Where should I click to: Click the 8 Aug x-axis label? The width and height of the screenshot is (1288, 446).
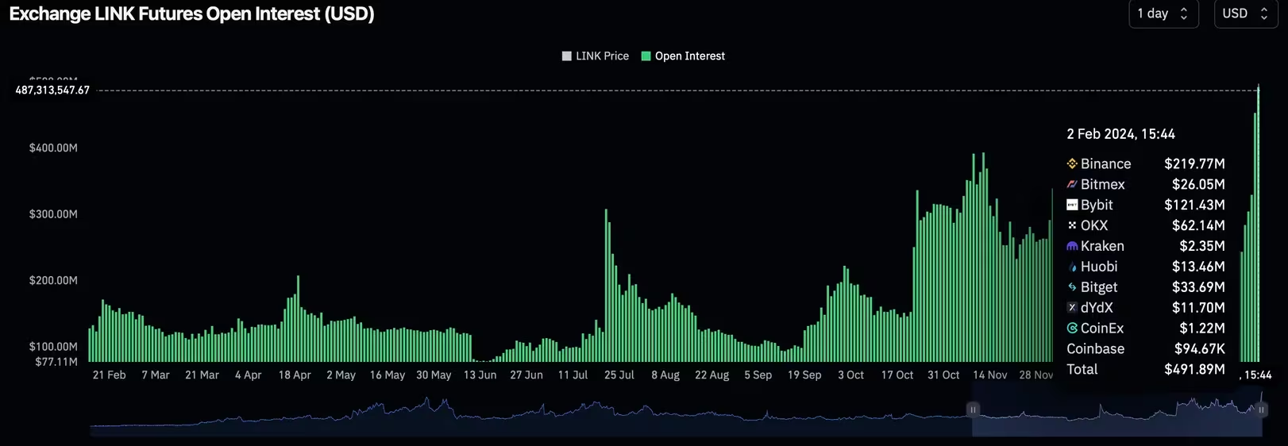(665, 375)
